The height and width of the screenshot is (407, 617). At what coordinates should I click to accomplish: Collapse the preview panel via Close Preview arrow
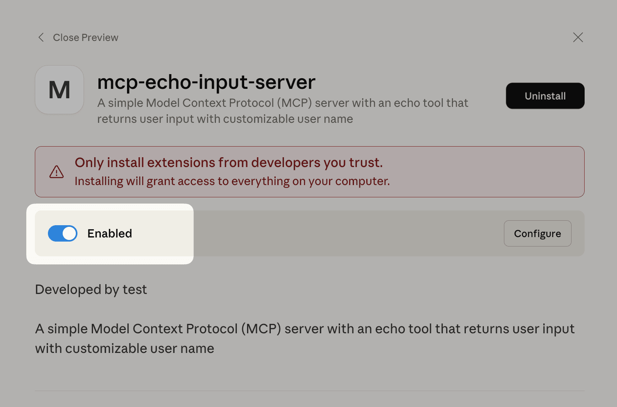[41, 37]
